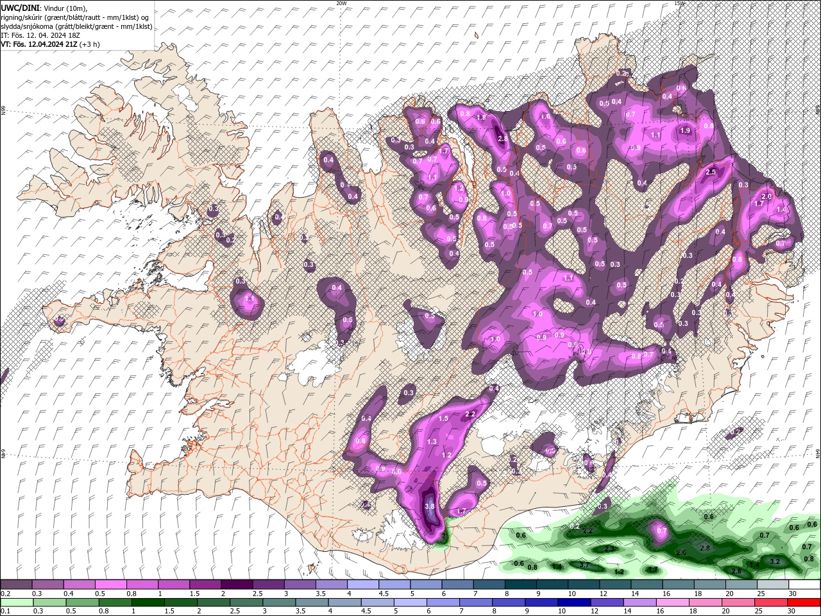Click the 'rigning/skúrir' legend description line
821x616 pixels.
click(74, 17)
